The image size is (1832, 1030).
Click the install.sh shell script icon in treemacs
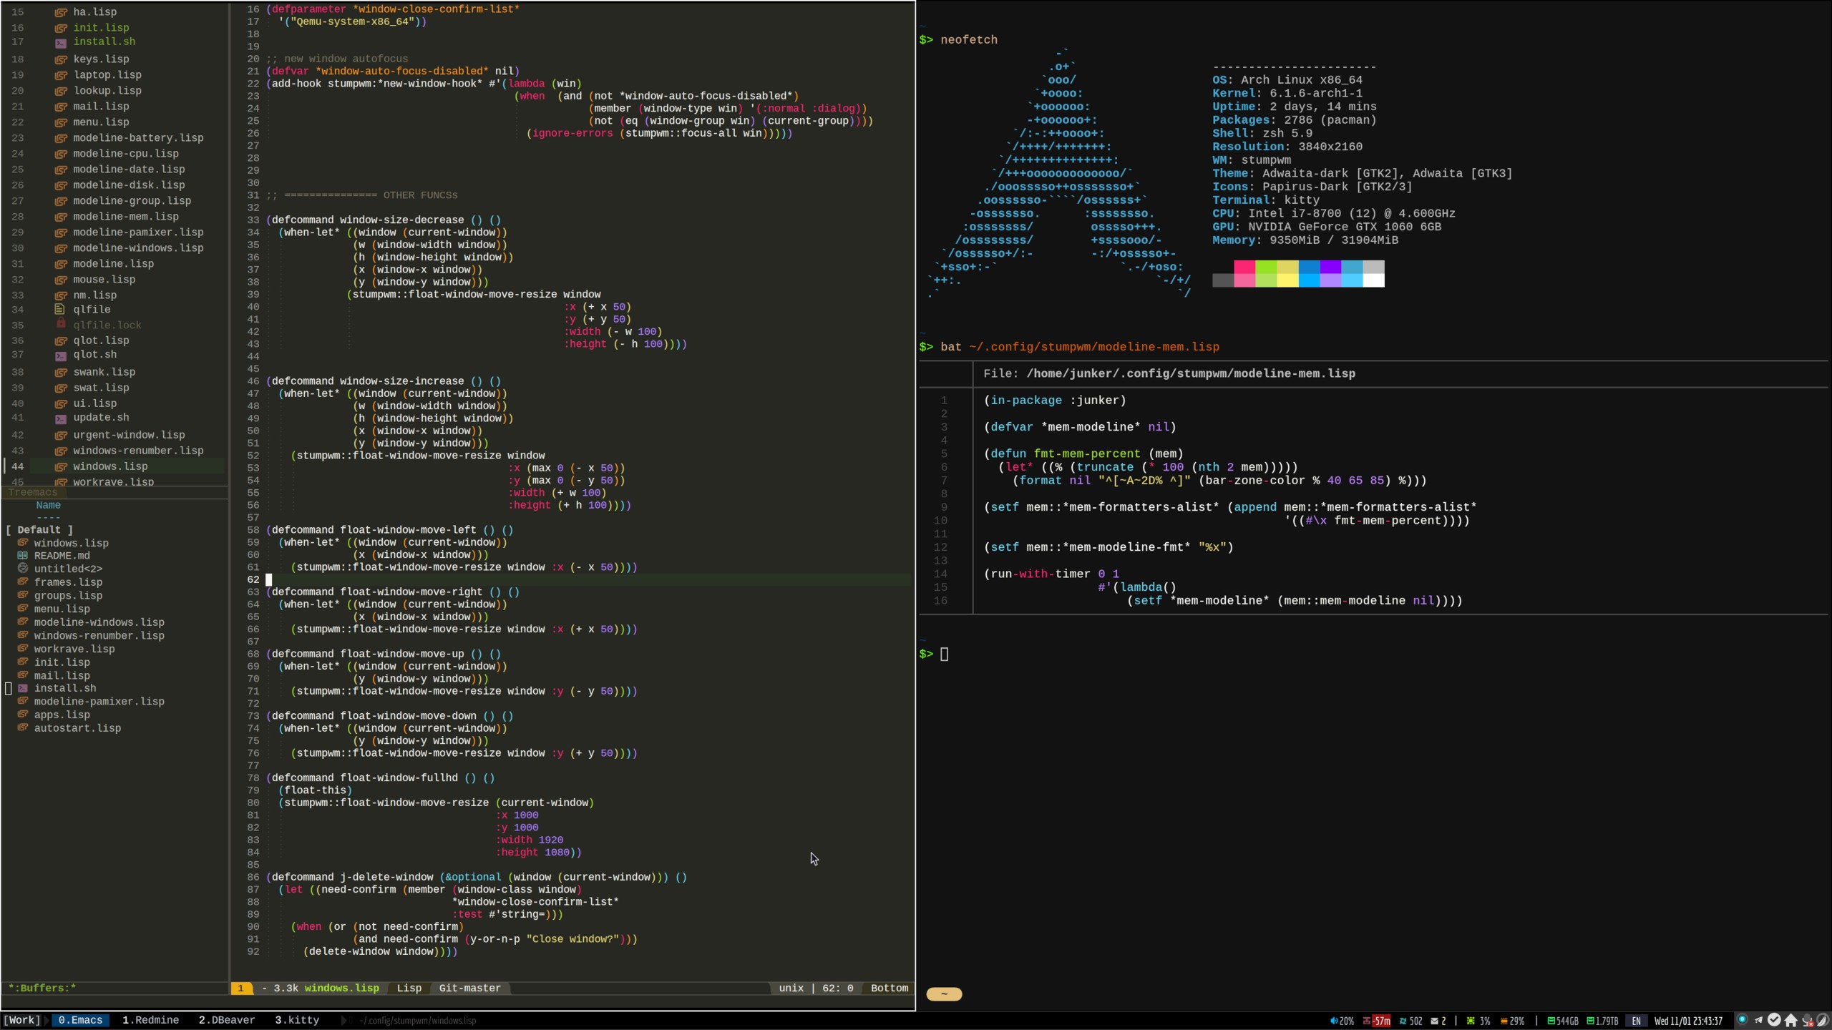click(61, 43)
